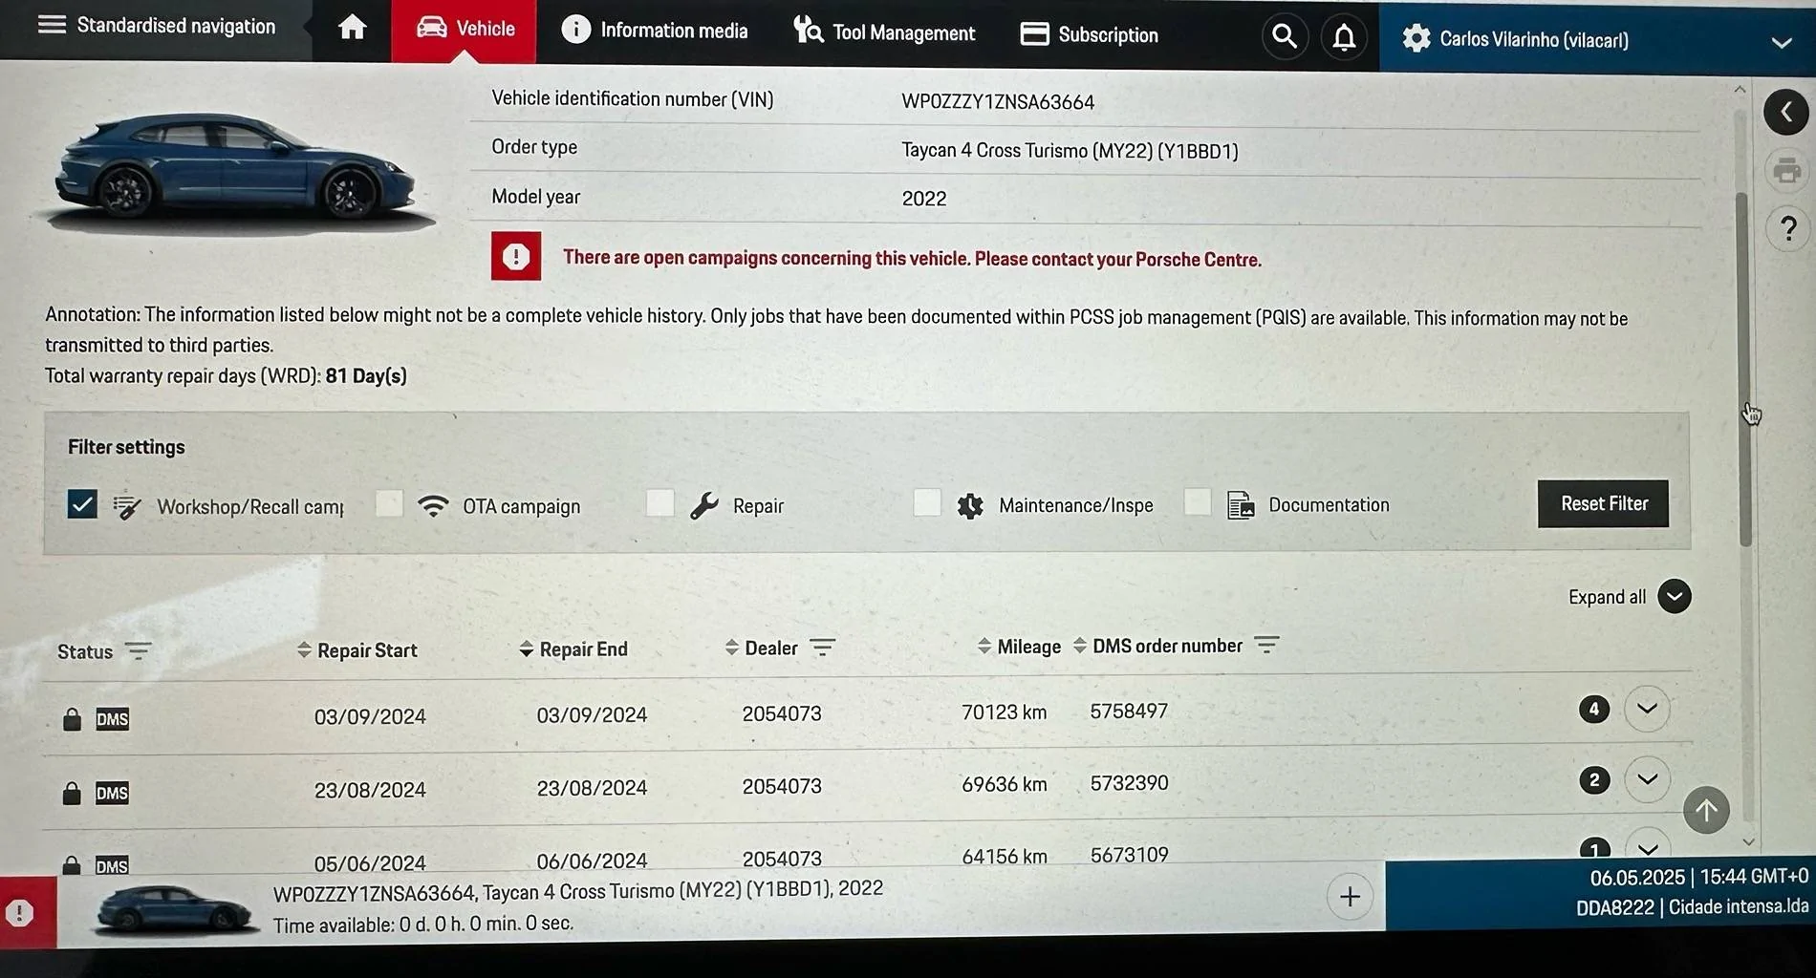The image size is (1816, 978).
Task: Go to the Home page icon
Action: 352,28
